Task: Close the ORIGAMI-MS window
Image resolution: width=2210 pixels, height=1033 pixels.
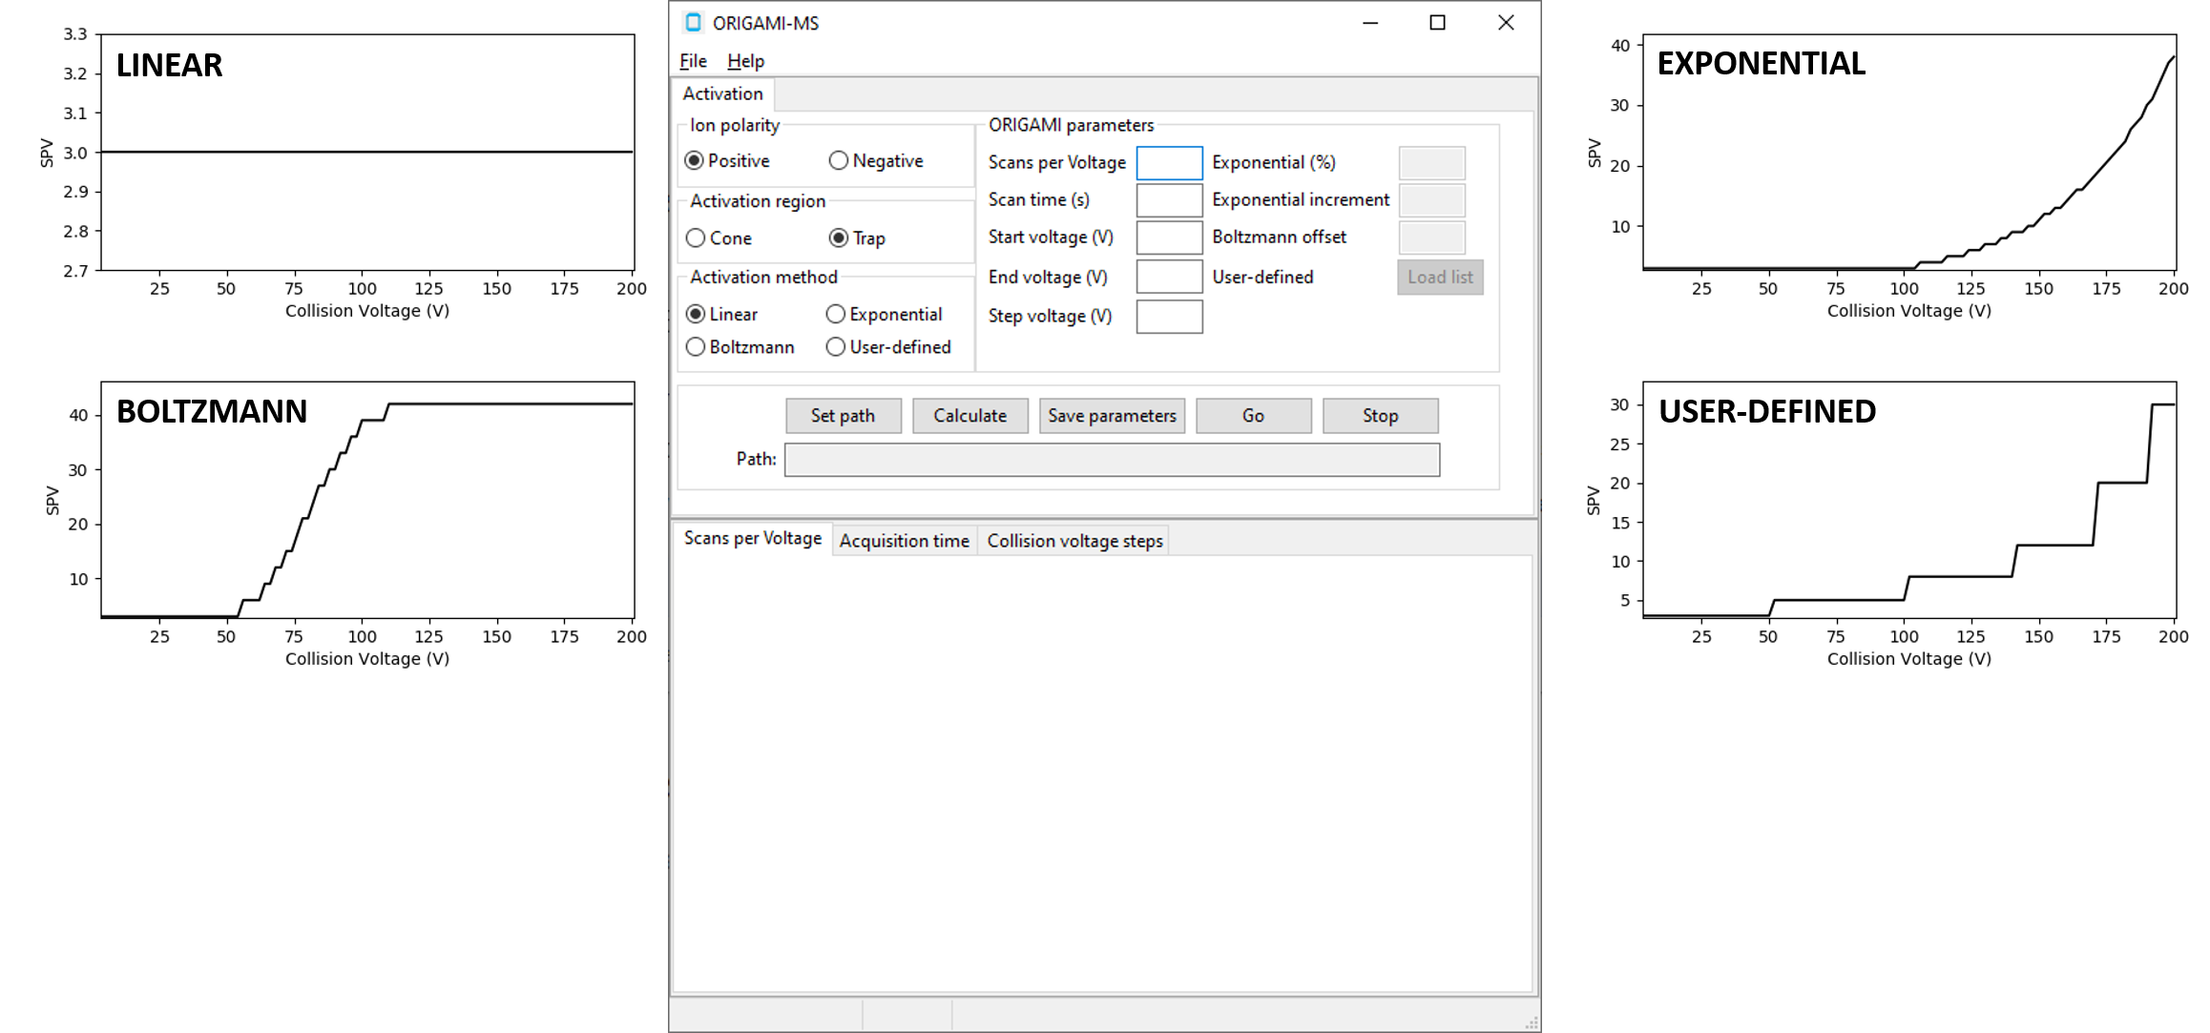Action: pyautogui.click(x=1506, y=23)
